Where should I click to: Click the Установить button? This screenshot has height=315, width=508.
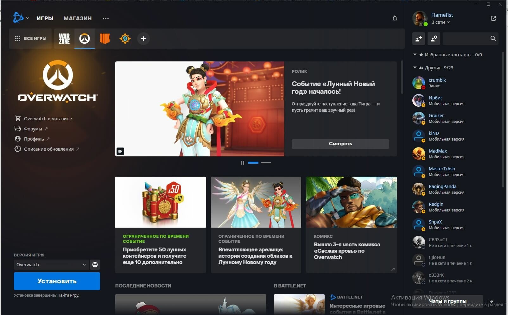[x=57, y=281]
